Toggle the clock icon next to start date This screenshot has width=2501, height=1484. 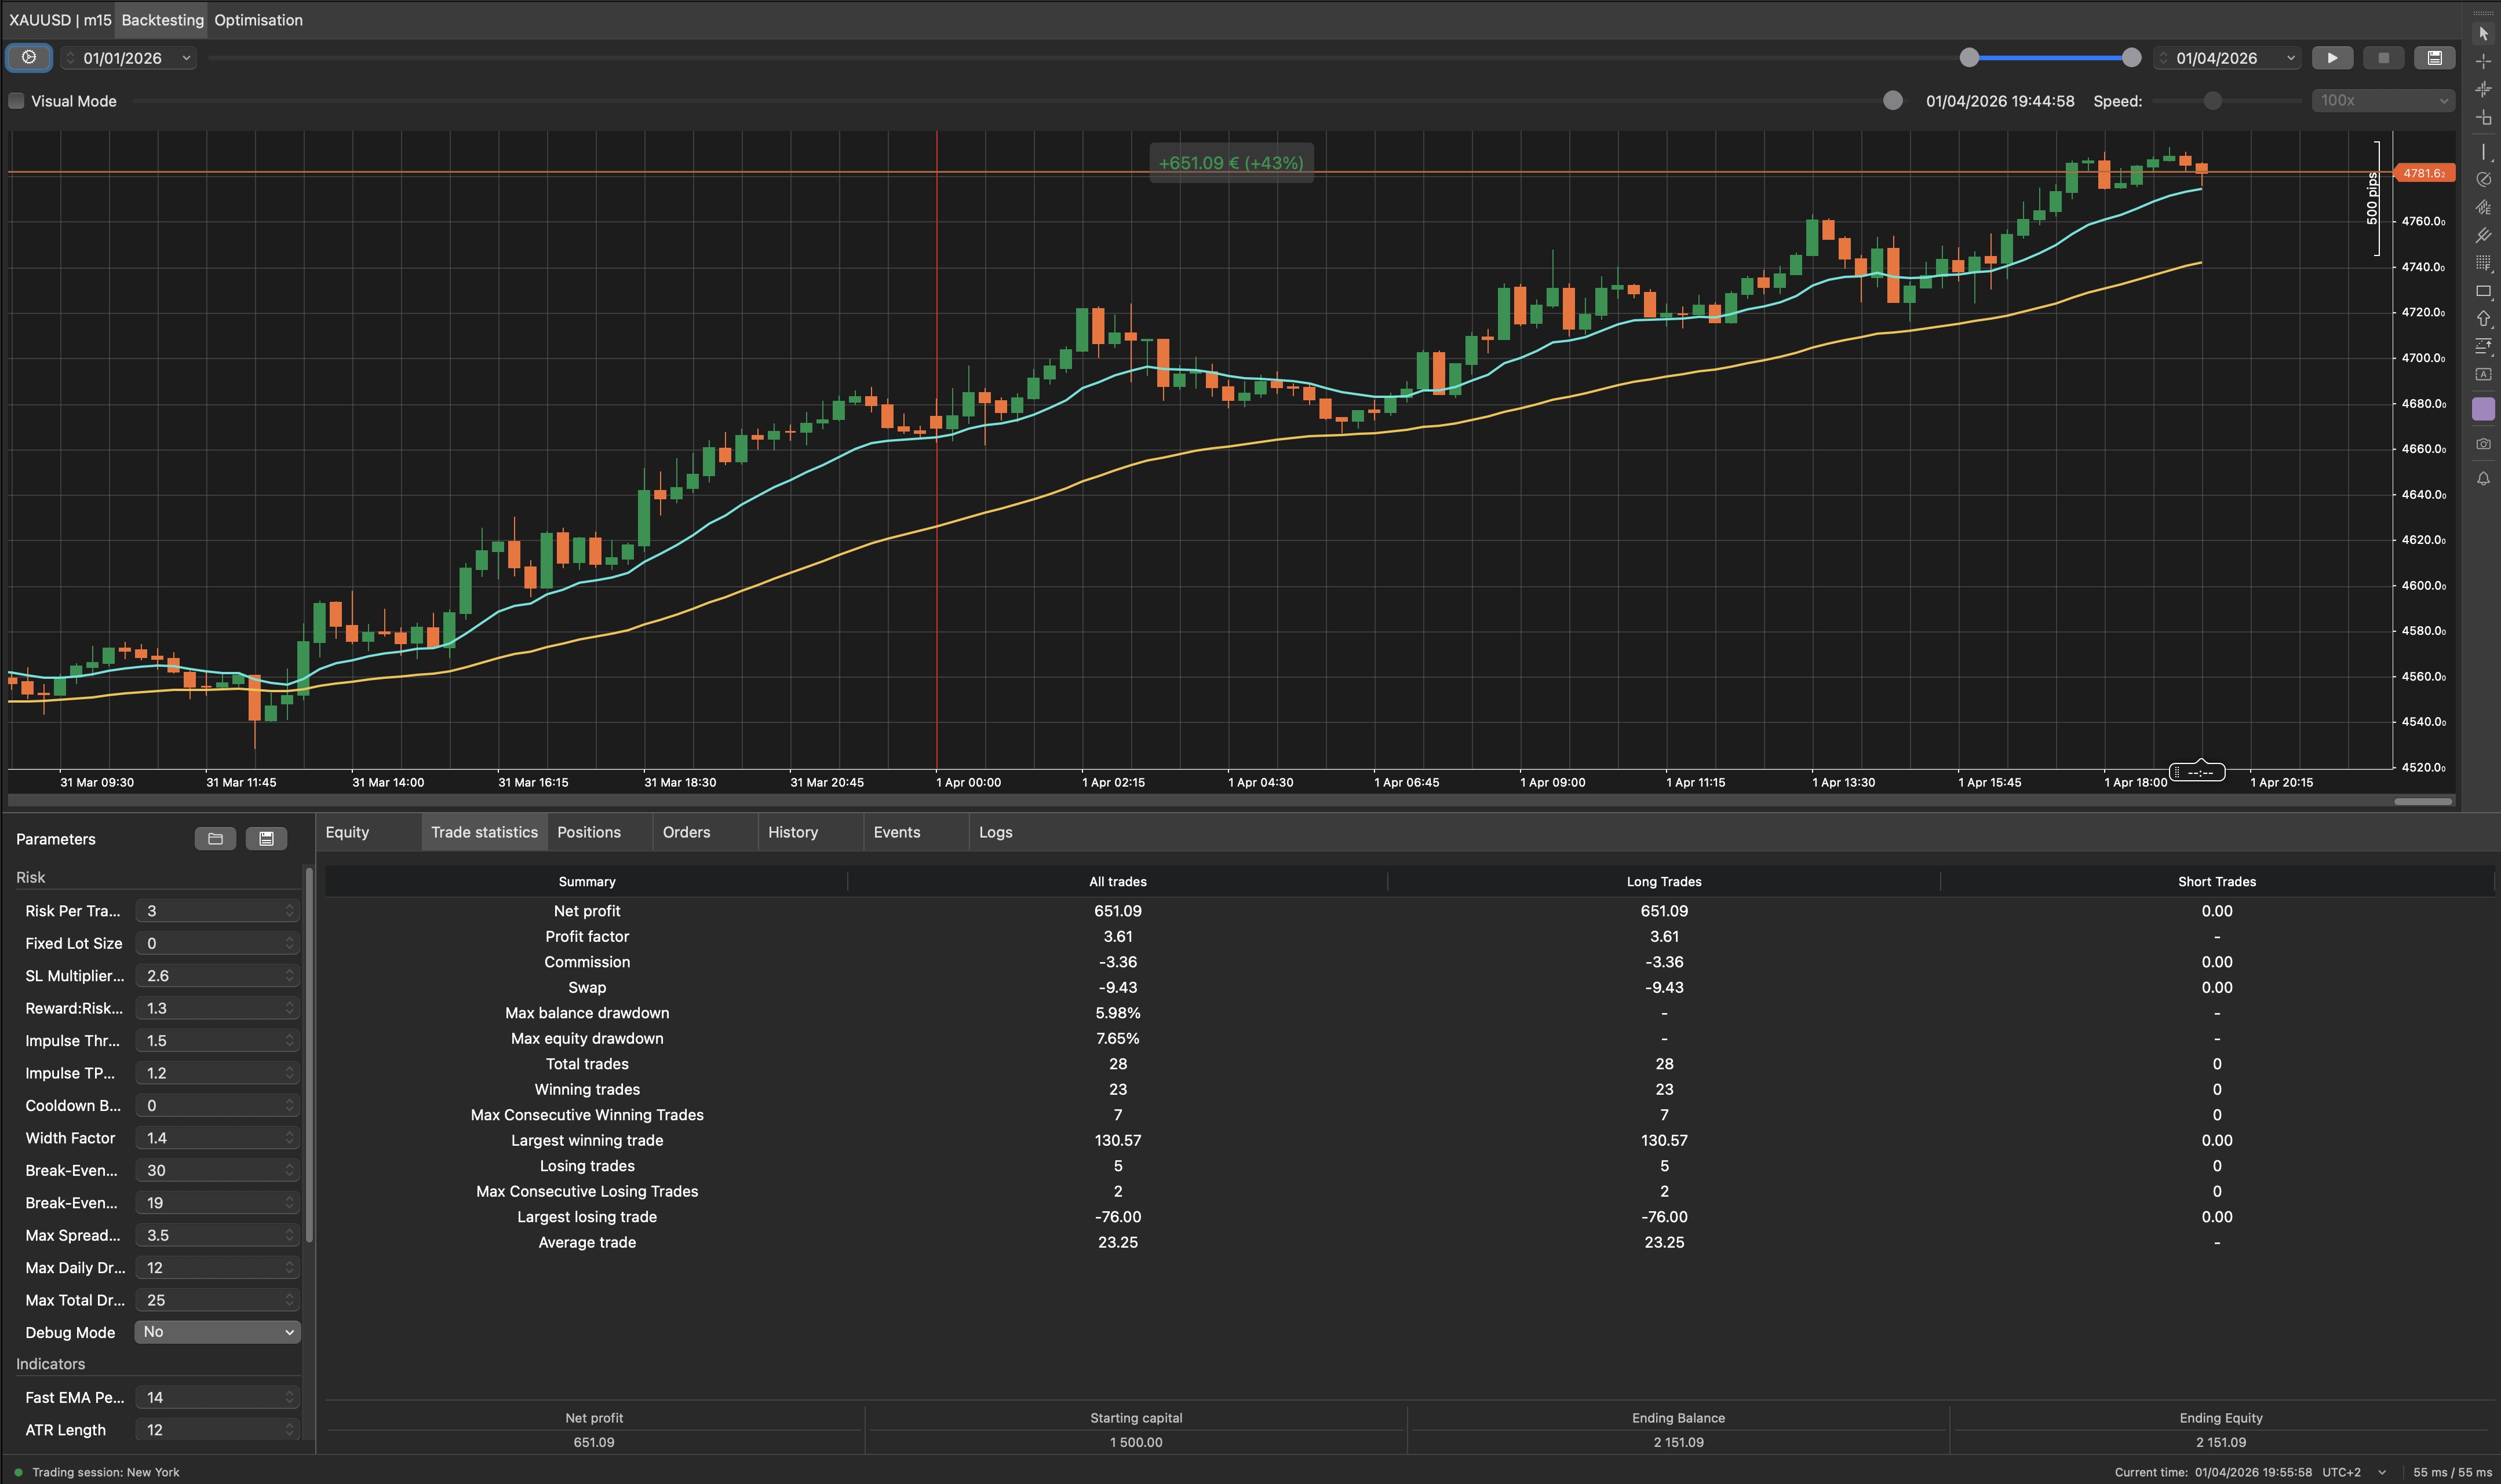tap(29, 57)
